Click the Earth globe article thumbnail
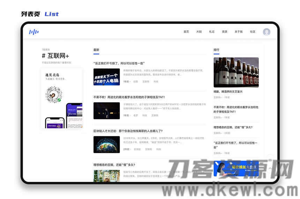This screenshot has width=300, height=199. (x=106, y=144)
